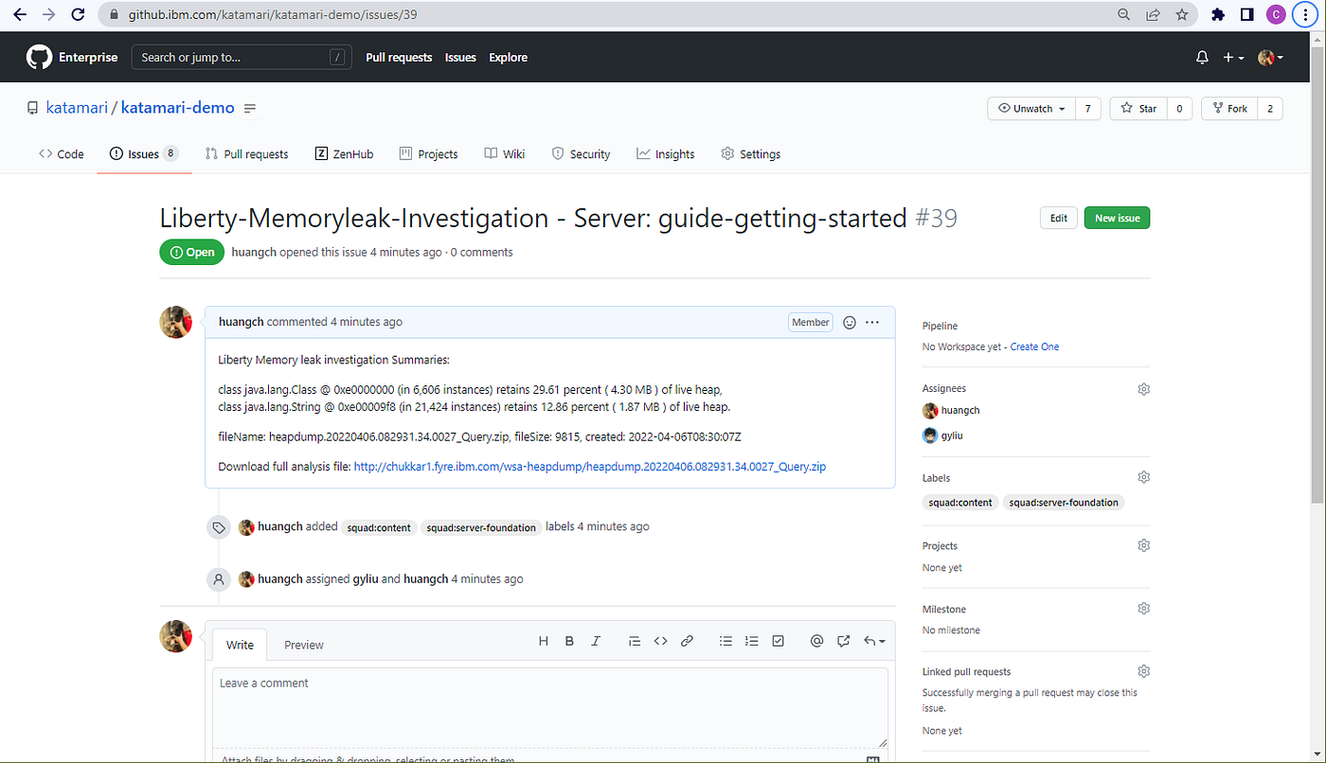Open the Wiki tab
Viewport: 1326px width, 763px height.
click(x=505, y=154)
